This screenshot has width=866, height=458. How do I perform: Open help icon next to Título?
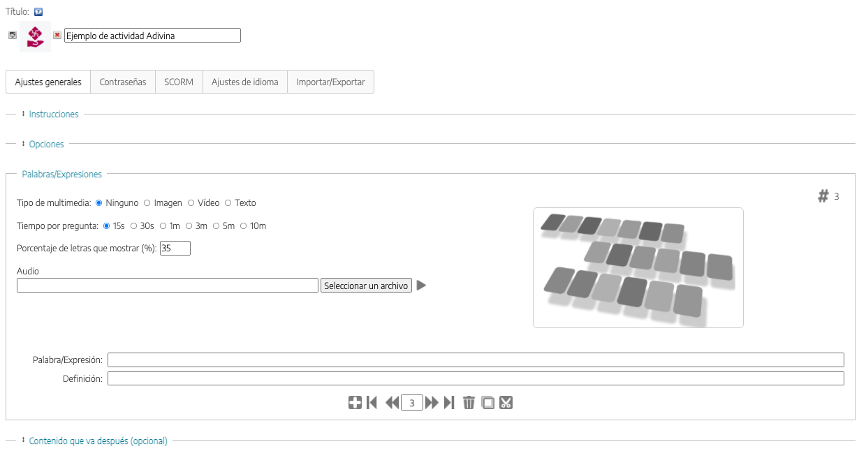click(x=38, y=11)
